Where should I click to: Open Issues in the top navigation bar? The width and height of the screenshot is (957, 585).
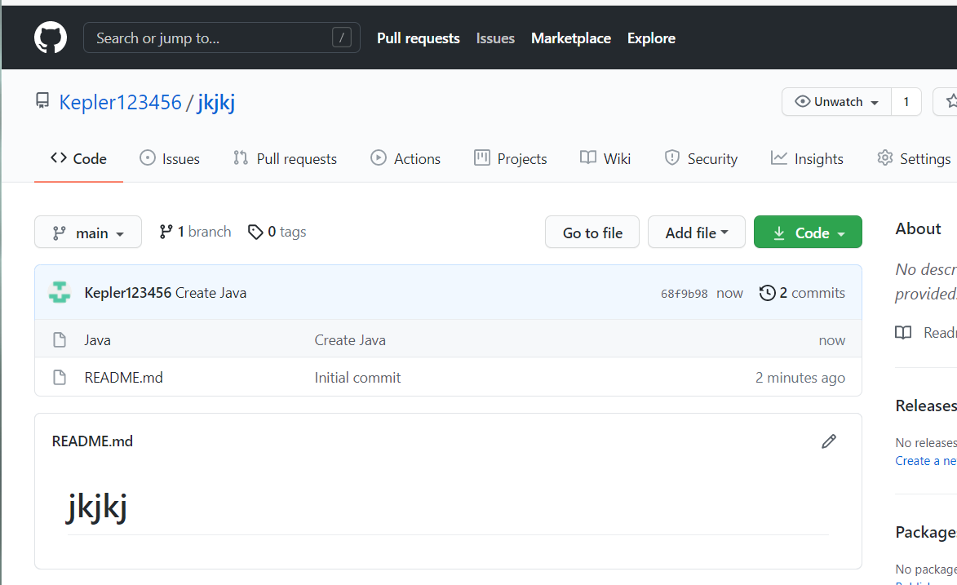(495, 38)
